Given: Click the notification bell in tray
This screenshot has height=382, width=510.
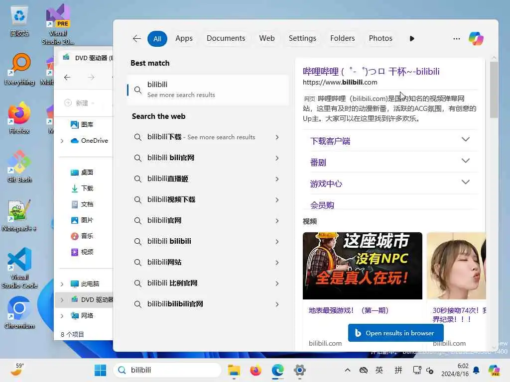Looking at the screenshot, I should coord(476,370).
